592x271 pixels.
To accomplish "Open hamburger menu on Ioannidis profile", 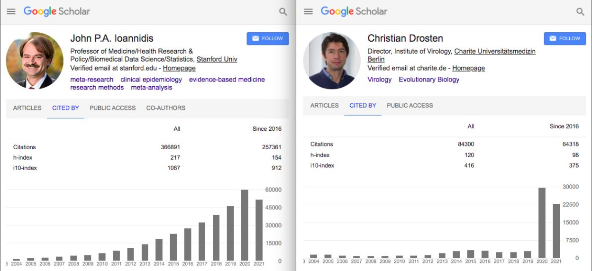I will [11, 11].
